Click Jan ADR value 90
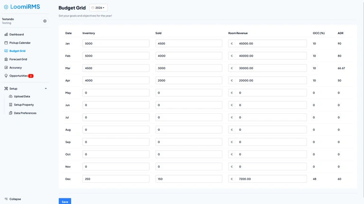364x204 pixels. point(339,43)
